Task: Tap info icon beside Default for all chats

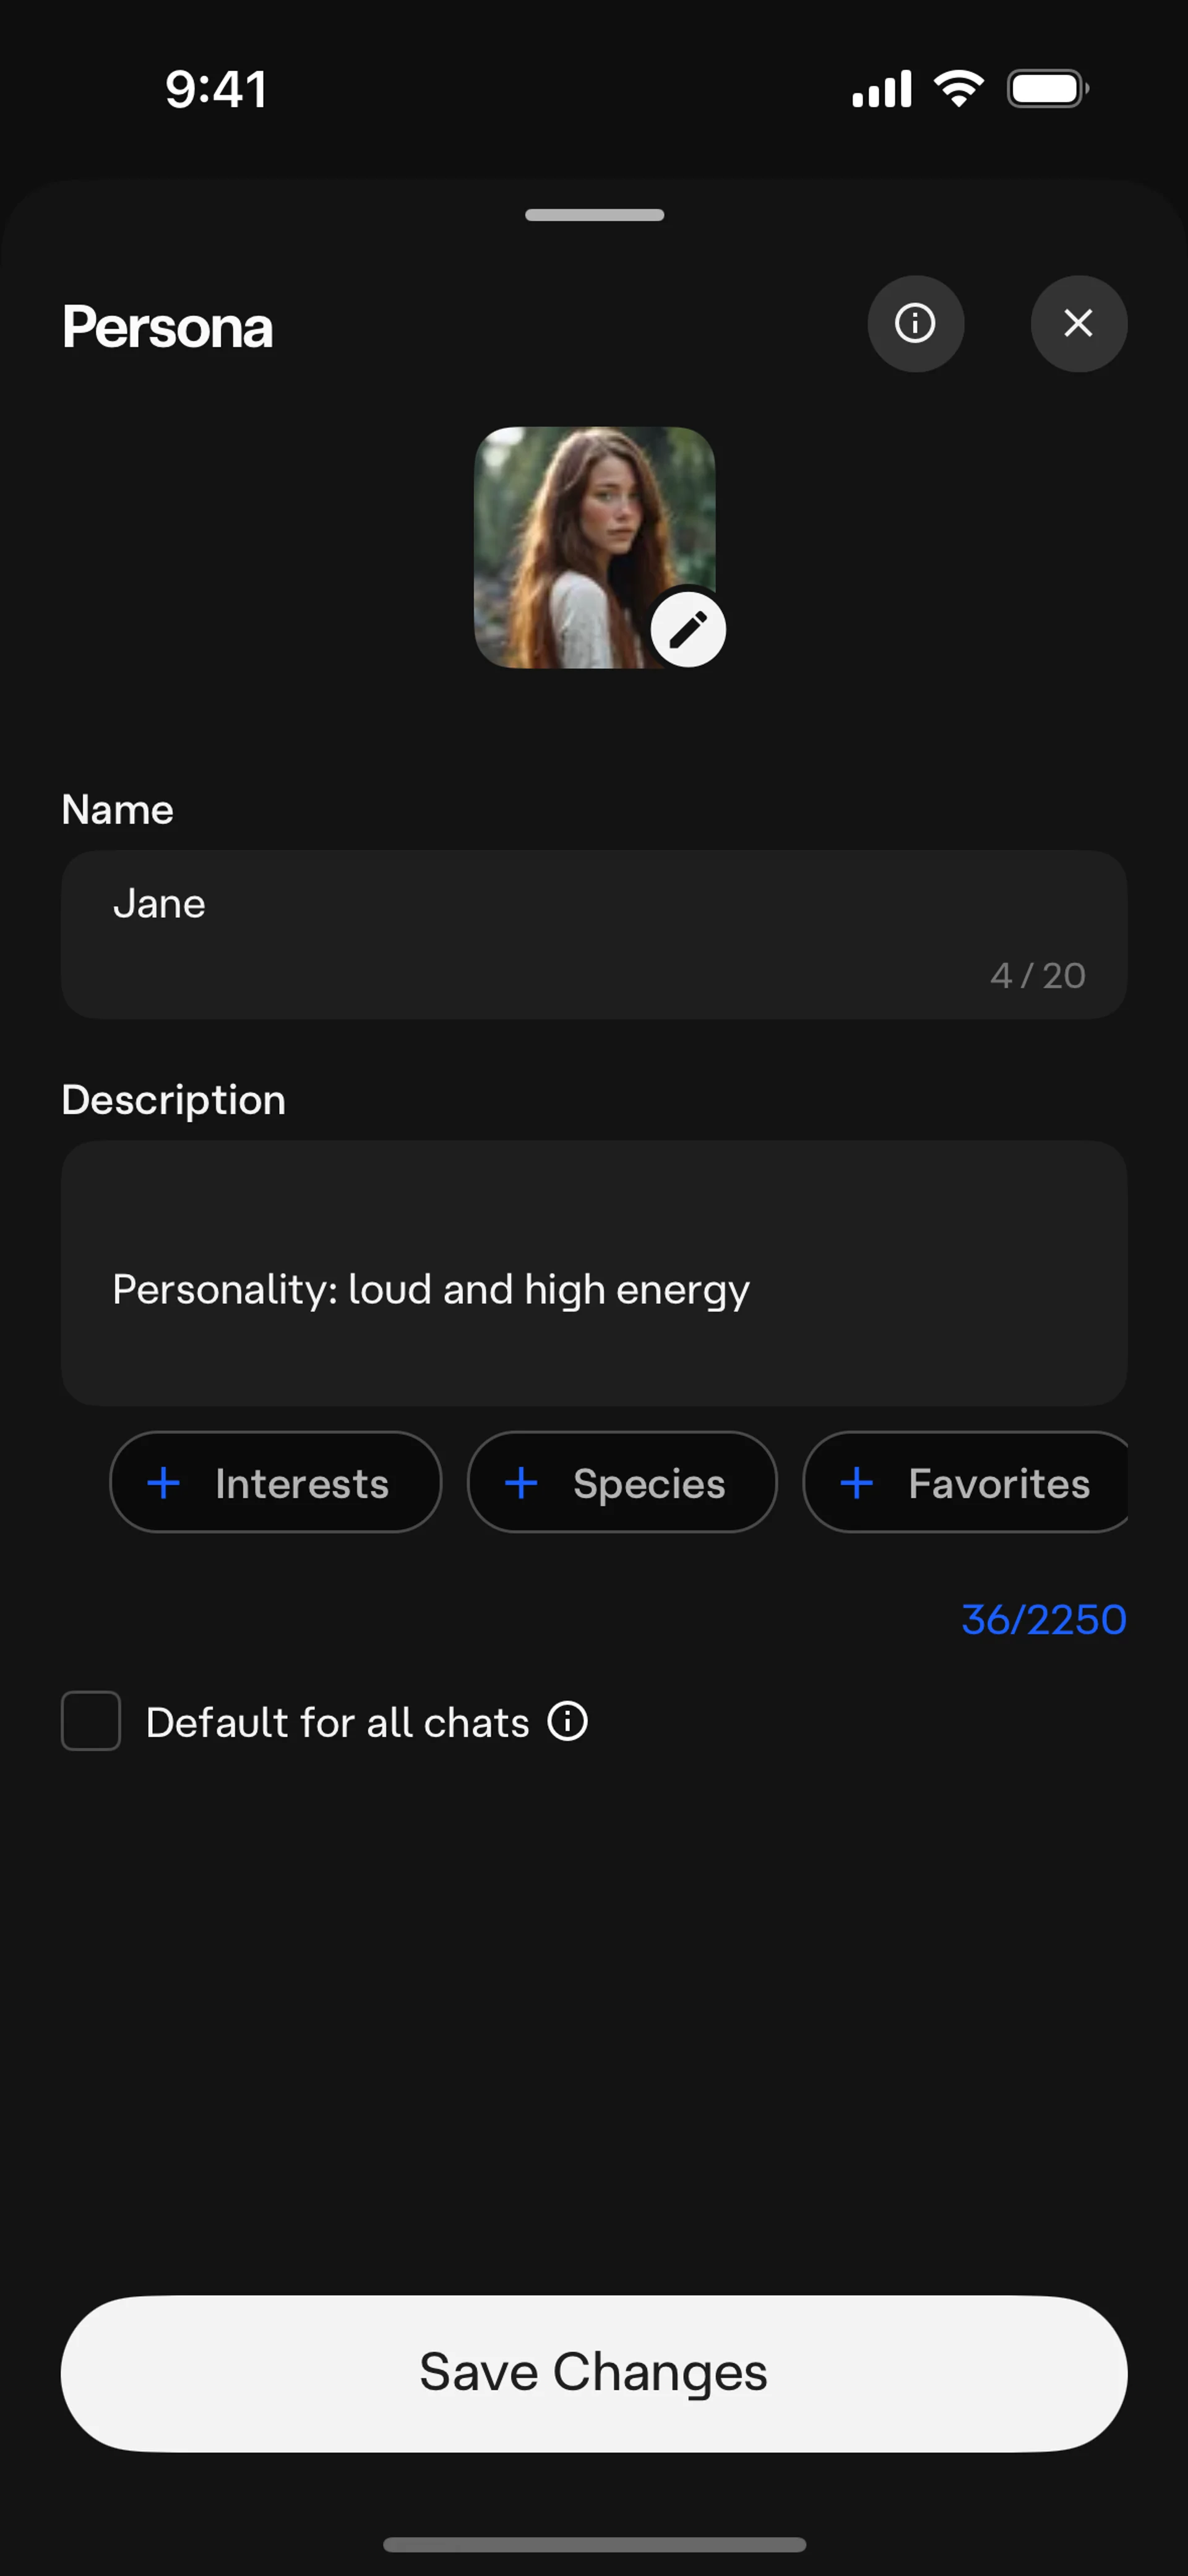Action: tap(568, 1721)
